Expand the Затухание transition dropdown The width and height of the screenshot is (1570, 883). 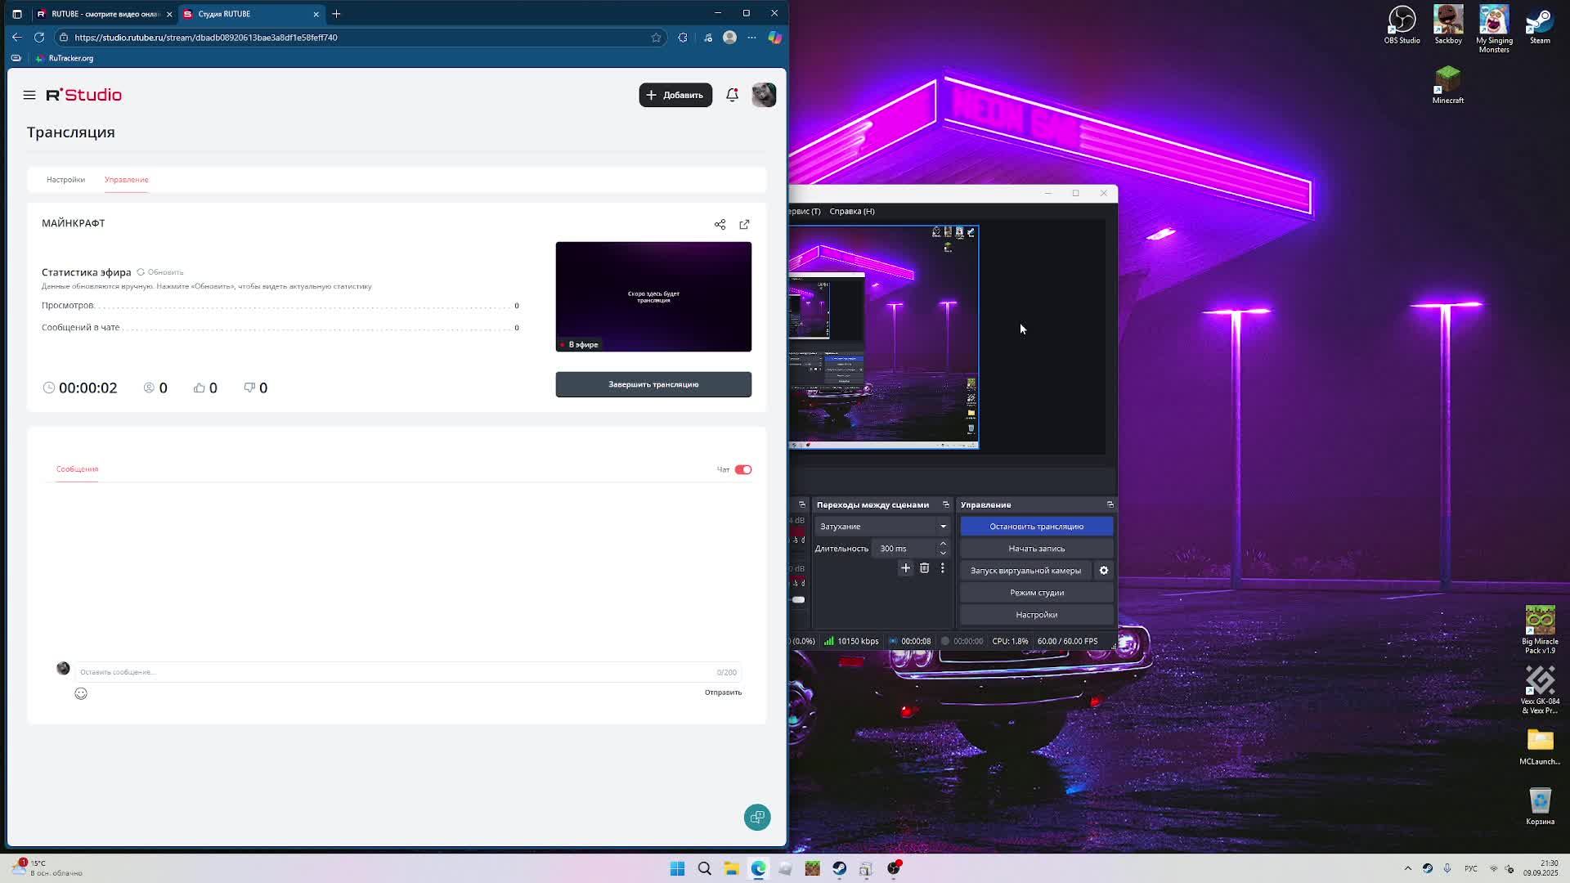tap(943, 527)
